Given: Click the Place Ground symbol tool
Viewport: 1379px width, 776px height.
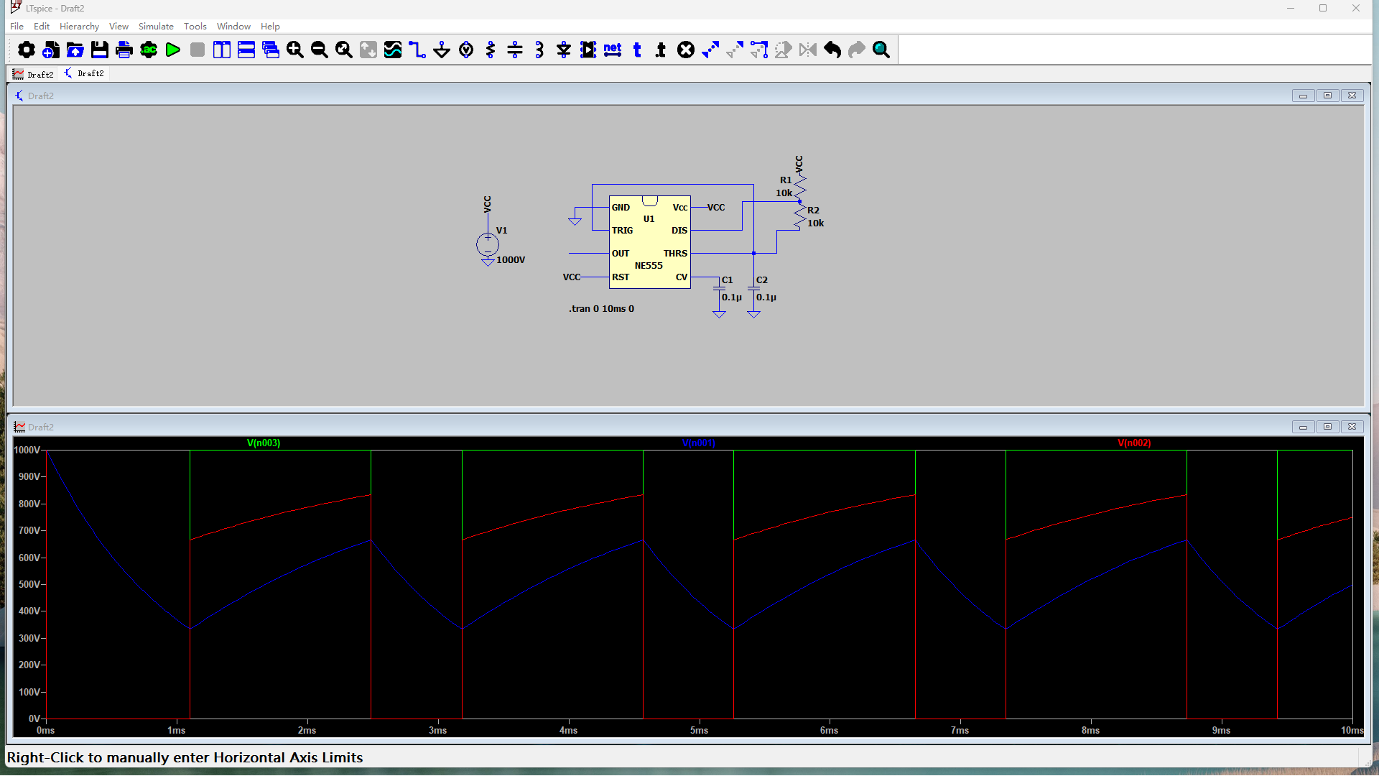Looking at the screenshot, I should [442, 50].
